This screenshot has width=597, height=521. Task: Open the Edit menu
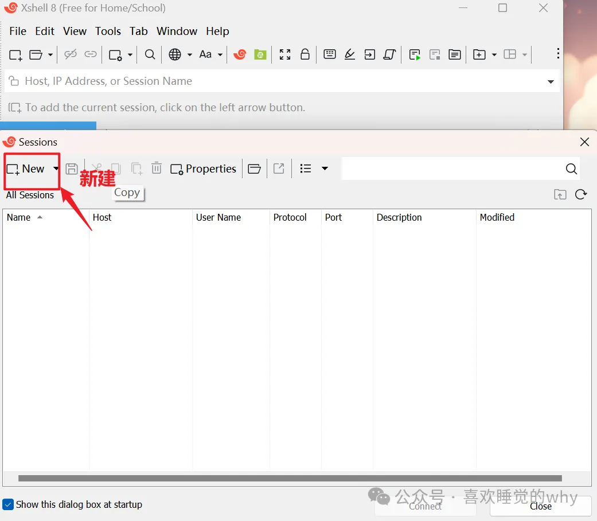tap(45, 31)
